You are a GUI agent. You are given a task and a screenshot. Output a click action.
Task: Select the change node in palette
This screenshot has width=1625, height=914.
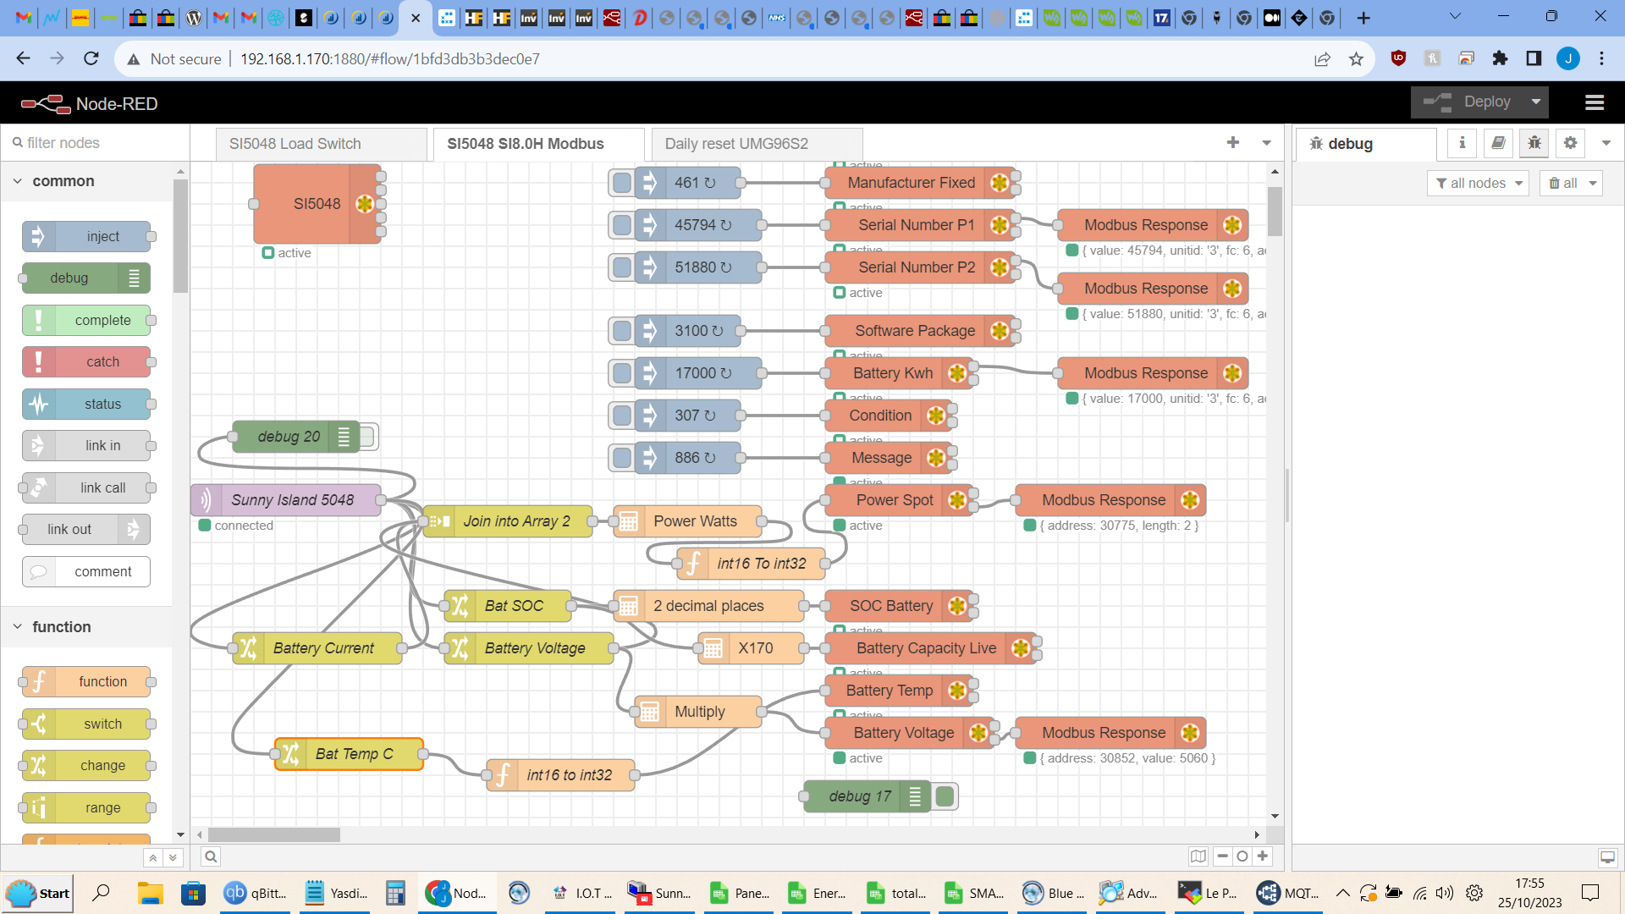[86, 766]
